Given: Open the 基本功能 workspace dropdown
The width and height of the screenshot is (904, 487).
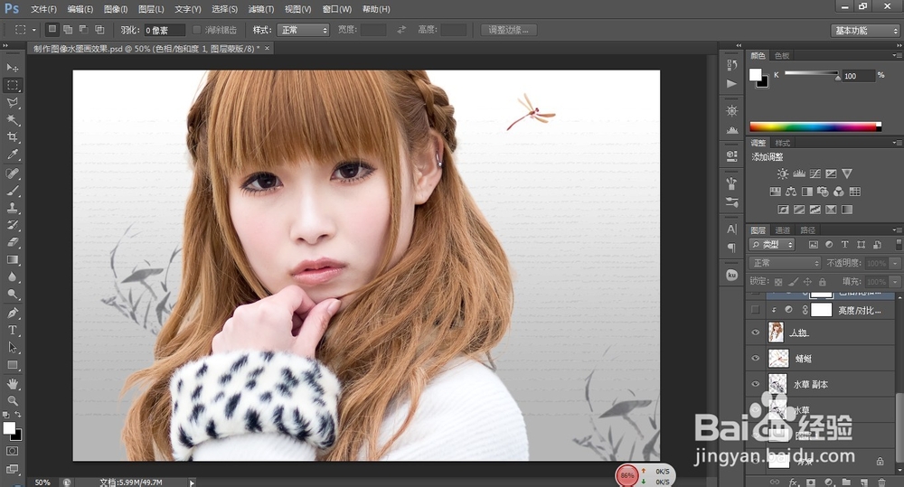Looking at the screenshot, I should click(x=865, y=31).
